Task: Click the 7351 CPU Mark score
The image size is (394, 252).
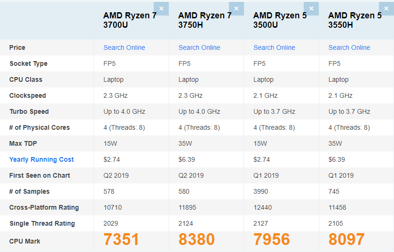Action: (121, 239)
